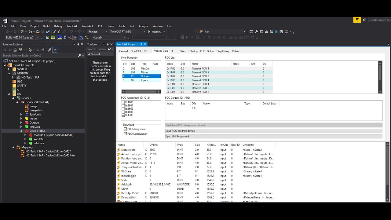Screen dimensions: 391x220
Task: Click the Save All toolbar icon
Action: pos(48,32)
